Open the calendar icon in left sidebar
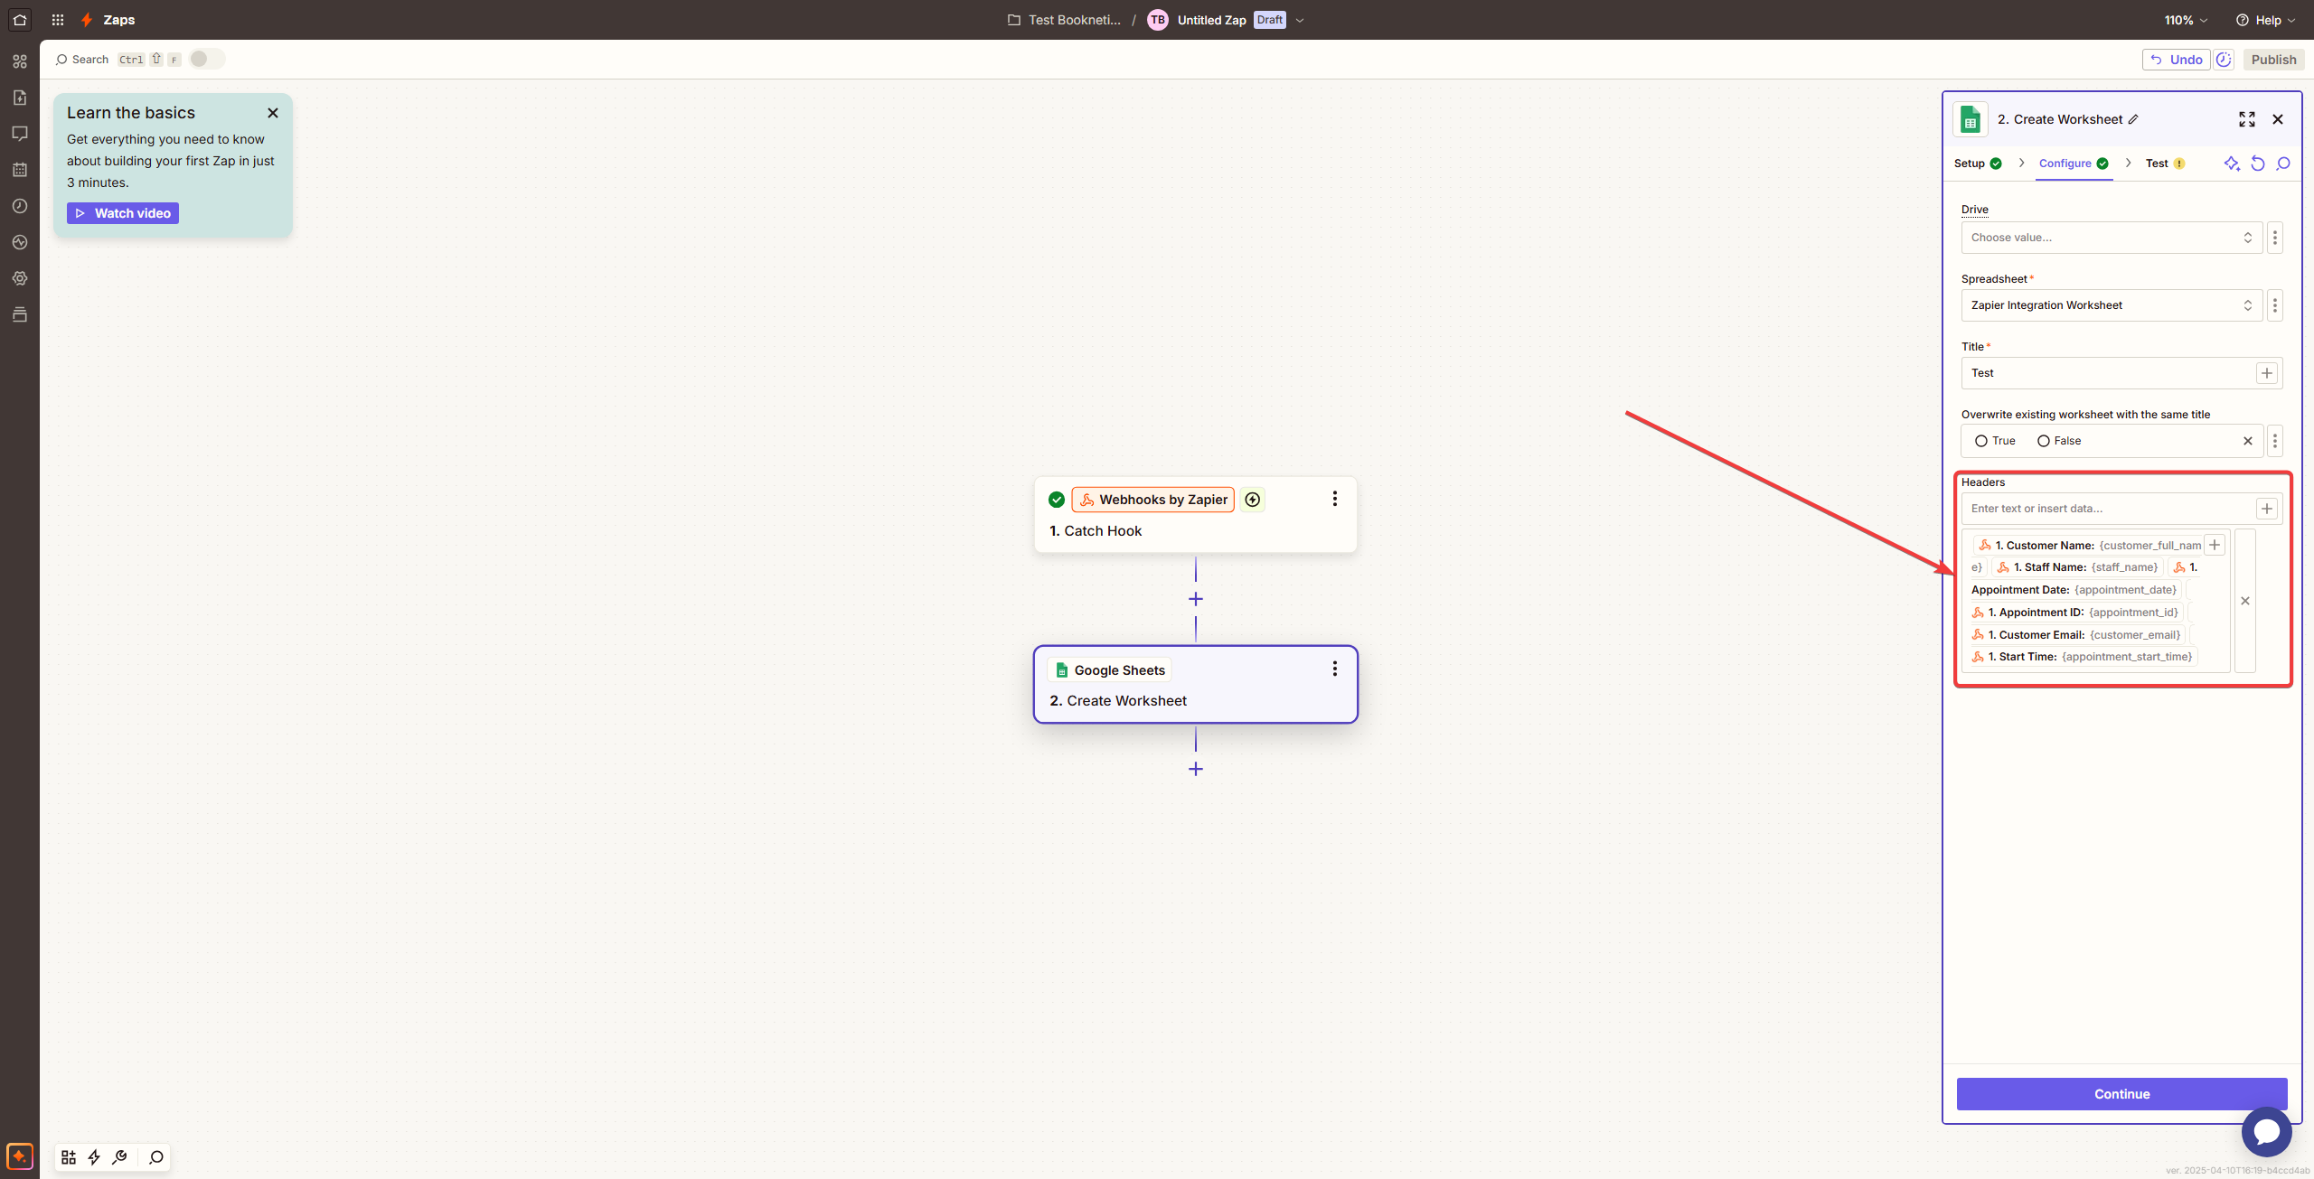 click(x=20, y=170)
